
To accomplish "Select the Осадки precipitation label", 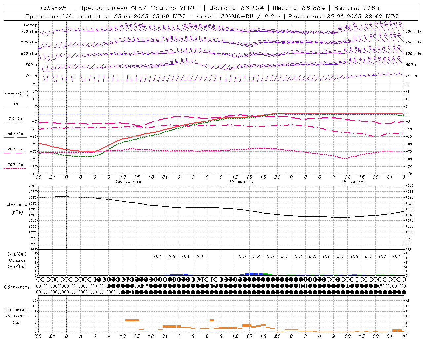I will tap(17, 260).
